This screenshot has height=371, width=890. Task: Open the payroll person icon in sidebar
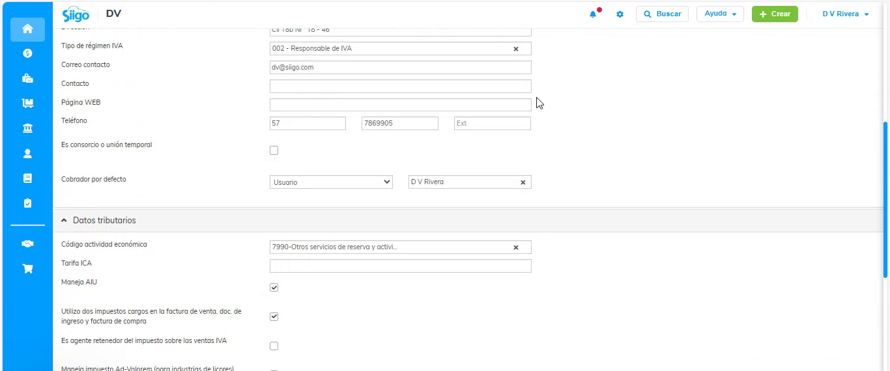point(27,154)
